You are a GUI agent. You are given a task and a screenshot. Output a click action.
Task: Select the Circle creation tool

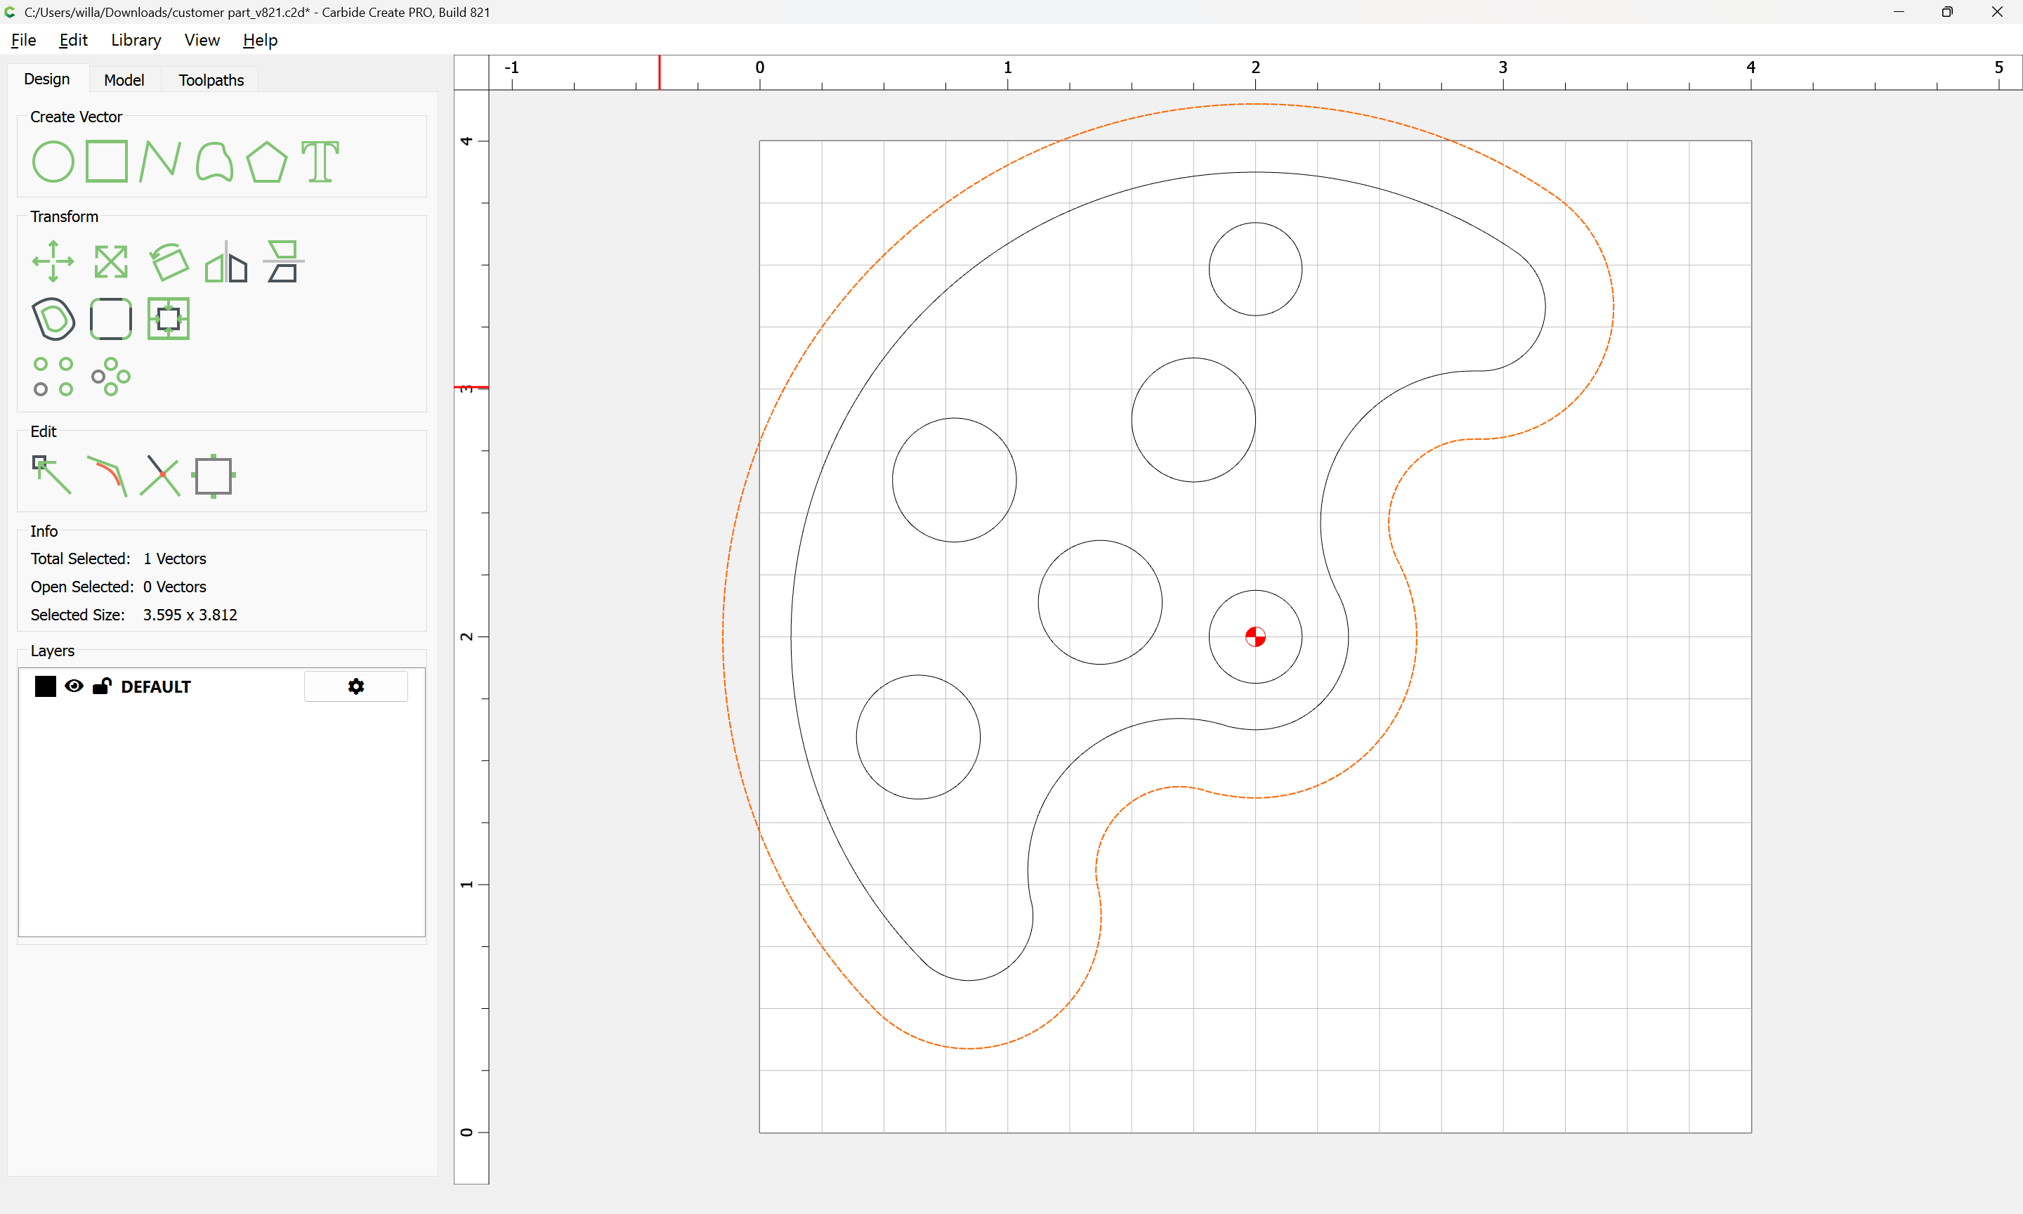pos(53,161)
